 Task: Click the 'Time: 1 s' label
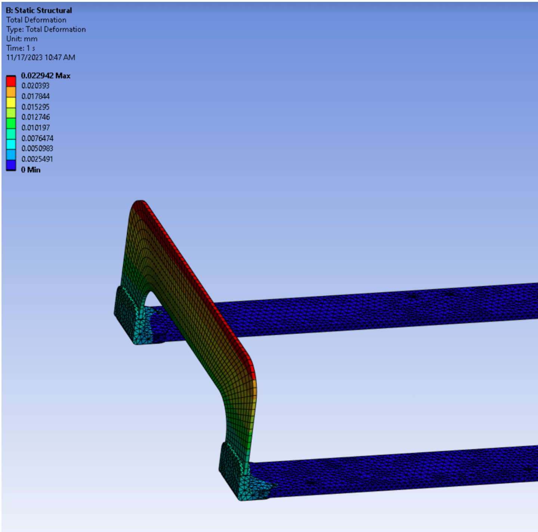21,48
